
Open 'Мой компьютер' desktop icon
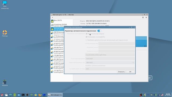tap(5, 5)
